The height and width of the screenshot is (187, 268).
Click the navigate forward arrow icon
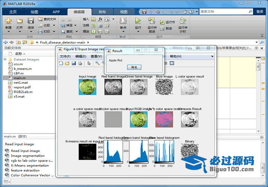12,42
